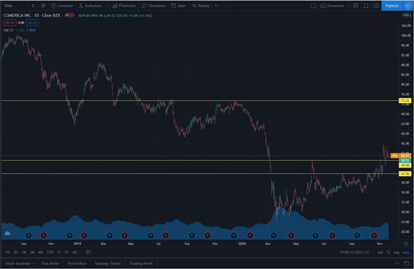414x269 pixels.
Task: Maximize the bottom panel
Action: click(407, 263)
